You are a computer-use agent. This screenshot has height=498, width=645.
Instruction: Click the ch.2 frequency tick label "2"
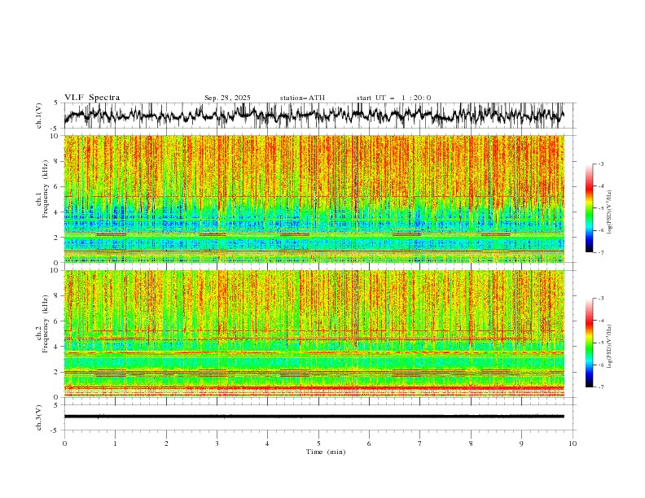(x=57, y=372)
